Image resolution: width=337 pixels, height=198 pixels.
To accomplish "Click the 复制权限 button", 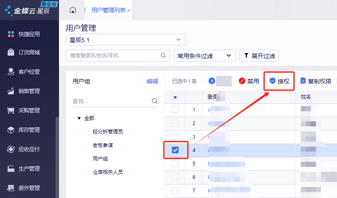I will 316,81.
